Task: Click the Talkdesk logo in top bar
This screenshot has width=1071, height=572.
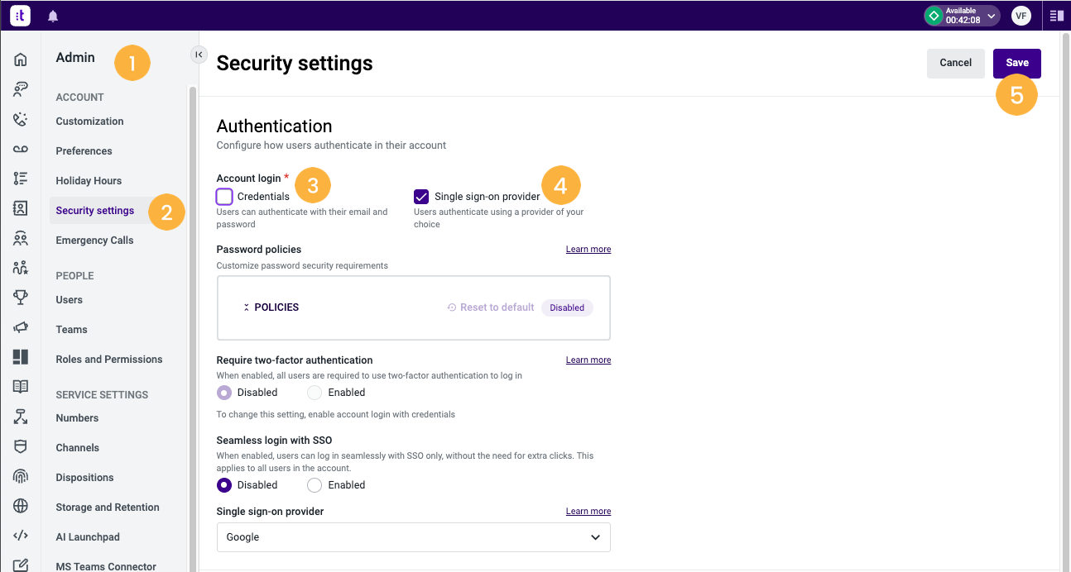Action: click(21, 16)
